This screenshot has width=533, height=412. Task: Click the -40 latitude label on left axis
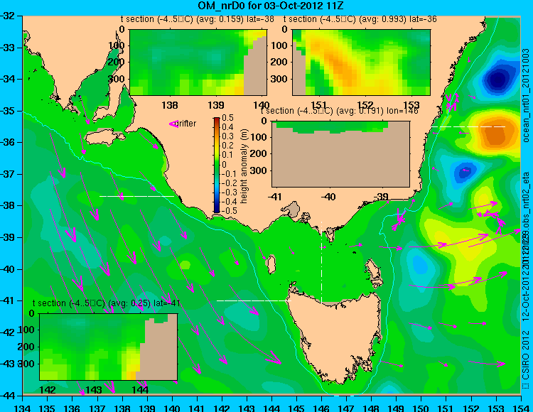point(8,269)
